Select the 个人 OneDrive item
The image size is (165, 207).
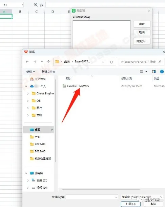coord(38,86)
